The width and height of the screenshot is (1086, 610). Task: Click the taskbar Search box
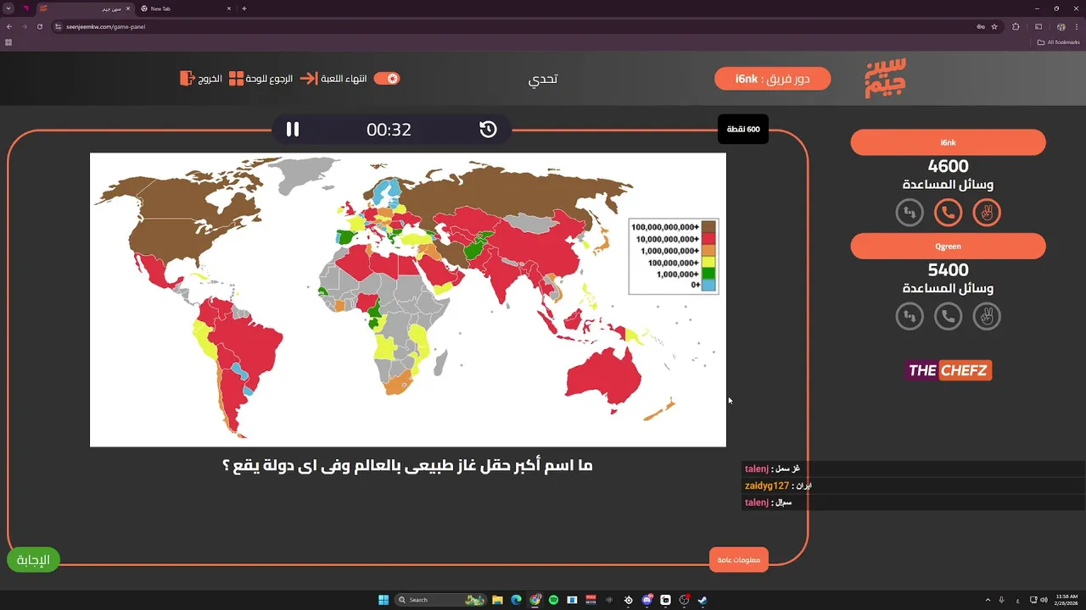pos(440,600)
